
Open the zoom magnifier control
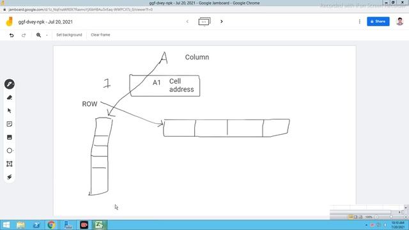tap(38, 35)
